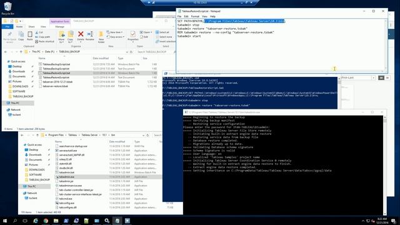Click the Paste icon in the ribbon
This screenshot has width=400, height=225.
coord(30,34)
